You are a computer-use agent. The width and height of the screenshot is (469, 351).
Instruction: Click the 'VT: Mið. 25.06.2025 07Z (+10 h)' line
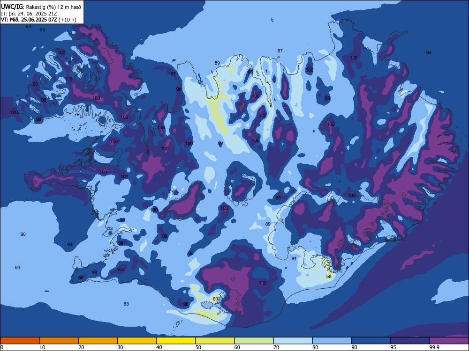38,20
